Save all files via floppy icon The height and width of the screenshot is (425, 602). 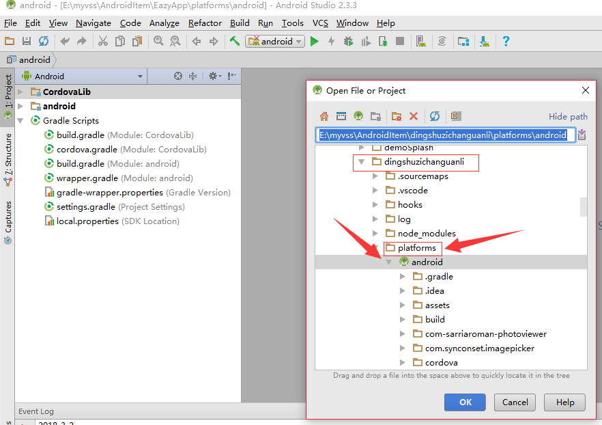tap(27, 41)
